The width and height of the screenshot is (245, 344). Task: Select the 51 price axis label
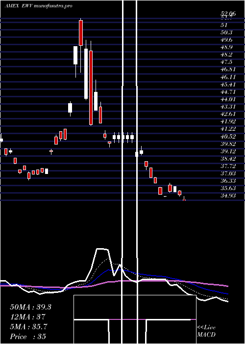coord(224,25)
